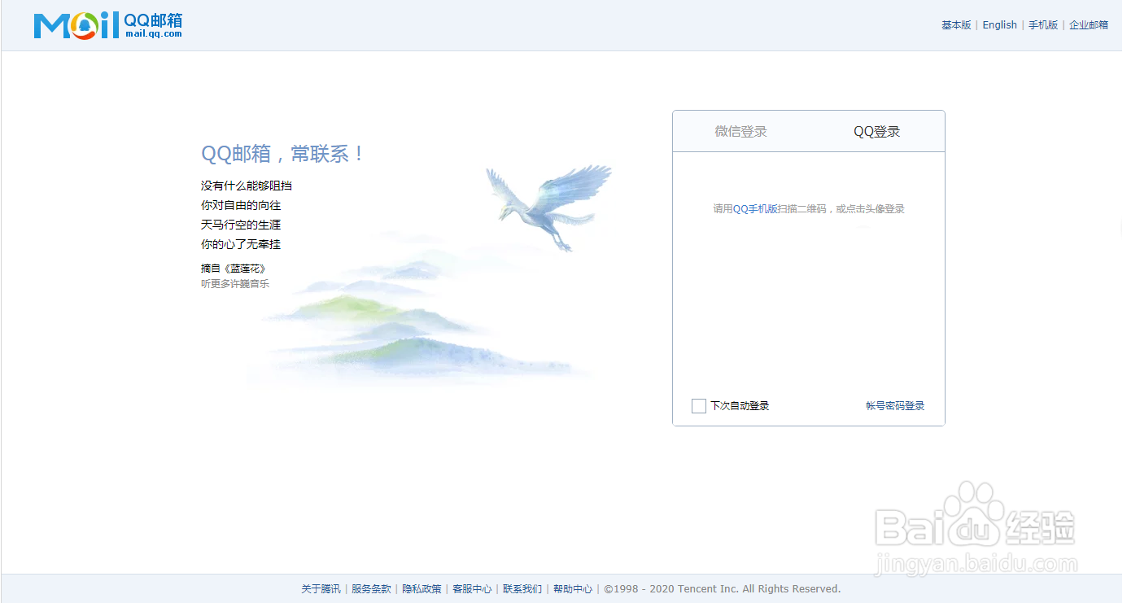This screenshot has height=603, width=1140.
Task: Click the line 你对自由的向往
Action: [x=241, y=205]
